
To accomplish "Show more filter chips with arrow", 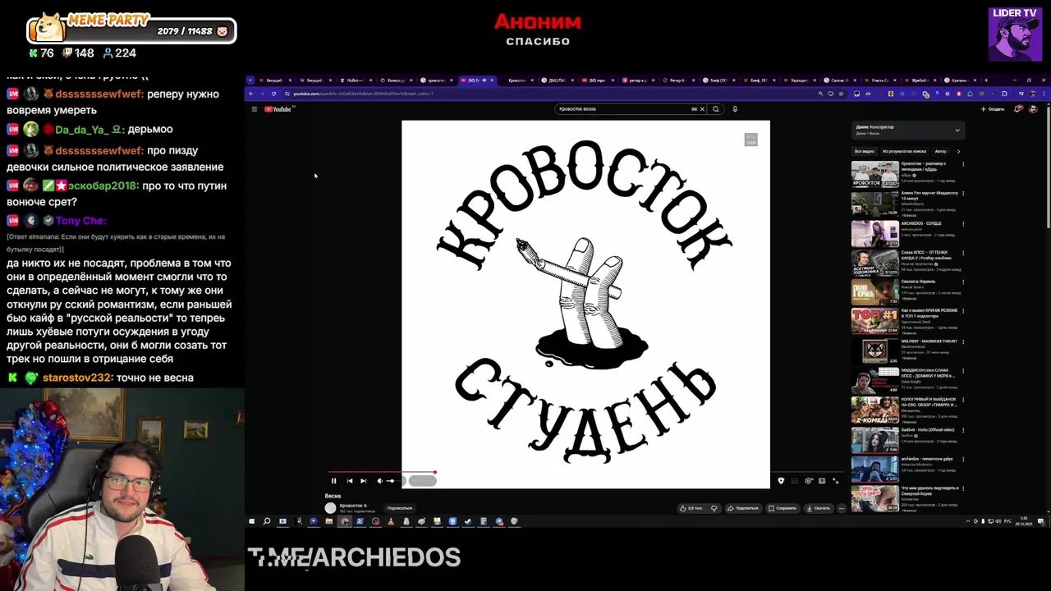I will (x=958, y=151).
